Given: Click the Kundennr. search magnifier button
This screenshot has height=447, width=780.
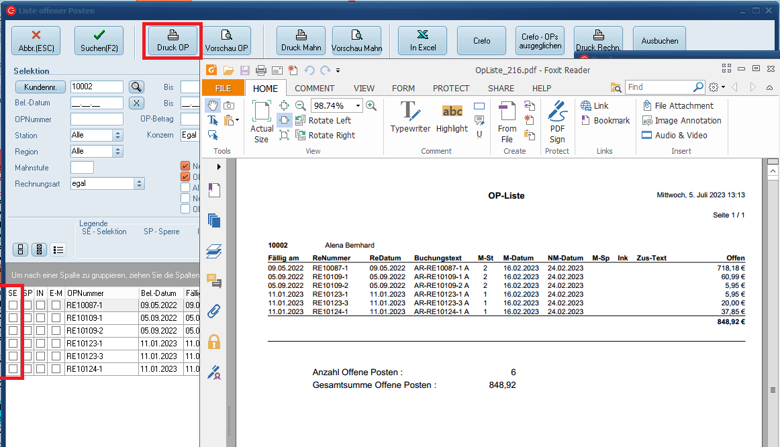Looking at the screenshot, I should (136, 87).
